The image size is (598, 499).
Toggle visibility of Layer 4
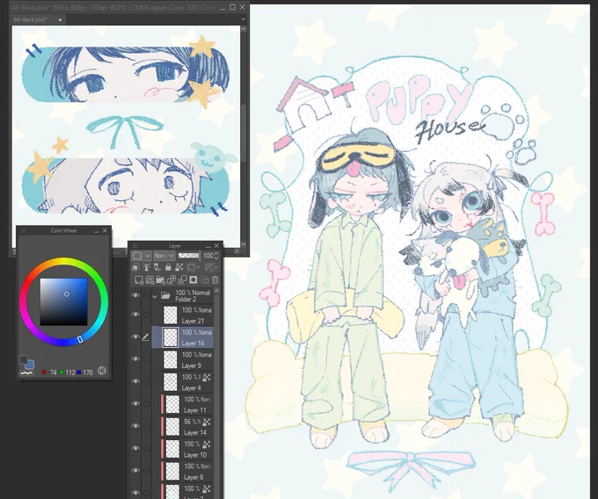tap(135, 381)
